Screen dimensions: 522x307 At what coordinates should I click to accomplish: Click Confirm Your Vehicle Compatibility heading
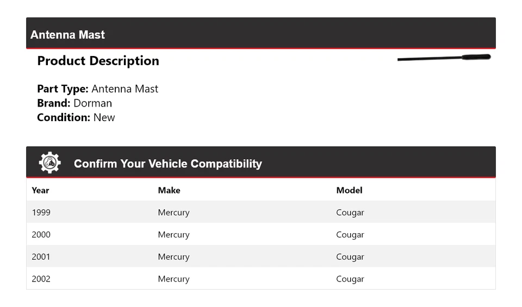(167, 164)
